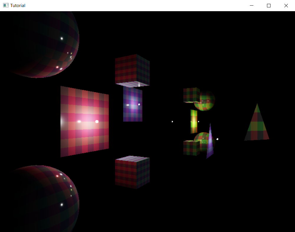Minimize the Tutorial window
Image resolution: width=295 pixels, height=232 pixels.
tap(251, 5)
